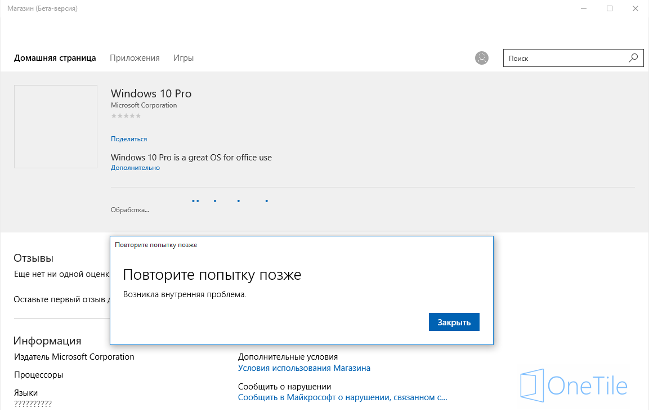Maximize the Магазин window
This screenshot has width=649, height=412.
(x=609, y=8)
